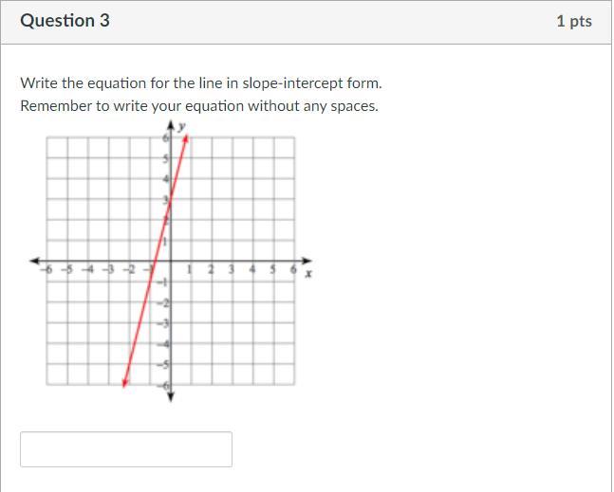Click the 'Write the equation' instruction sentence
The width and height of the screenshot is (614, 492).
[201, 83]
